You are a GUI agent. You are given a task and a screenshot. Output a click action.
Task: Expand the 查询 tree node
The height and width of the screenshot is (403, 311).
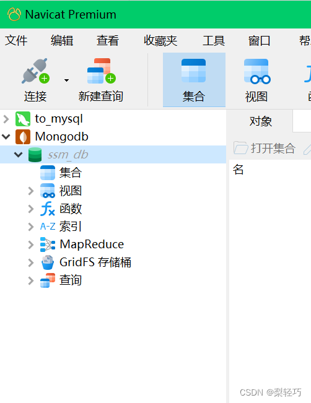click(31, 280)
